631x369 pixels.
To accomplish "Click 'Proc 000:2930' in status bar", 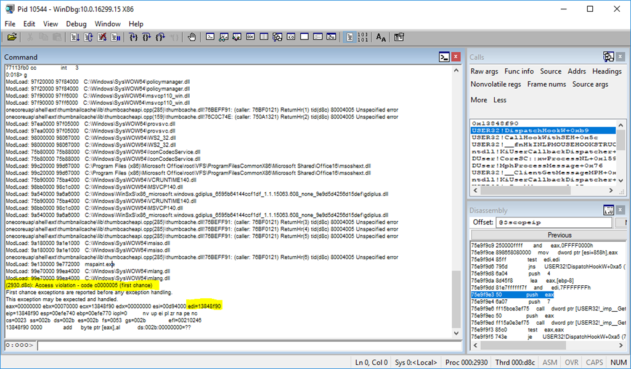I will [x=466, y=363].
